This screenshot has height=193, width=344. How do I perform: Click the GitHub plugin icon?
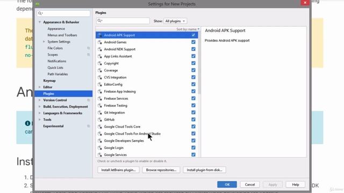(x=100, y=120)
